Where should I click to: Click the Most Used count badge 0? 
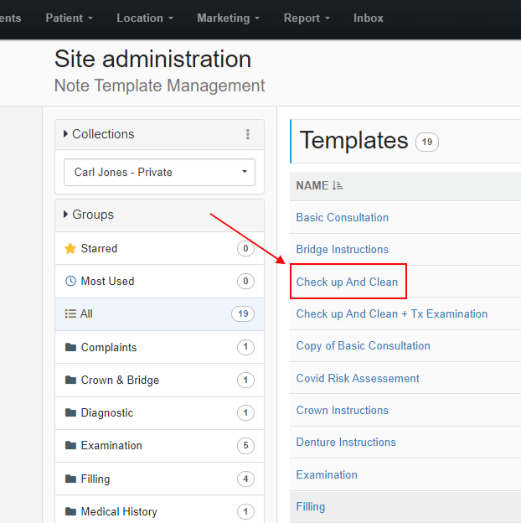pyautogui.click(x=245, y=281)
